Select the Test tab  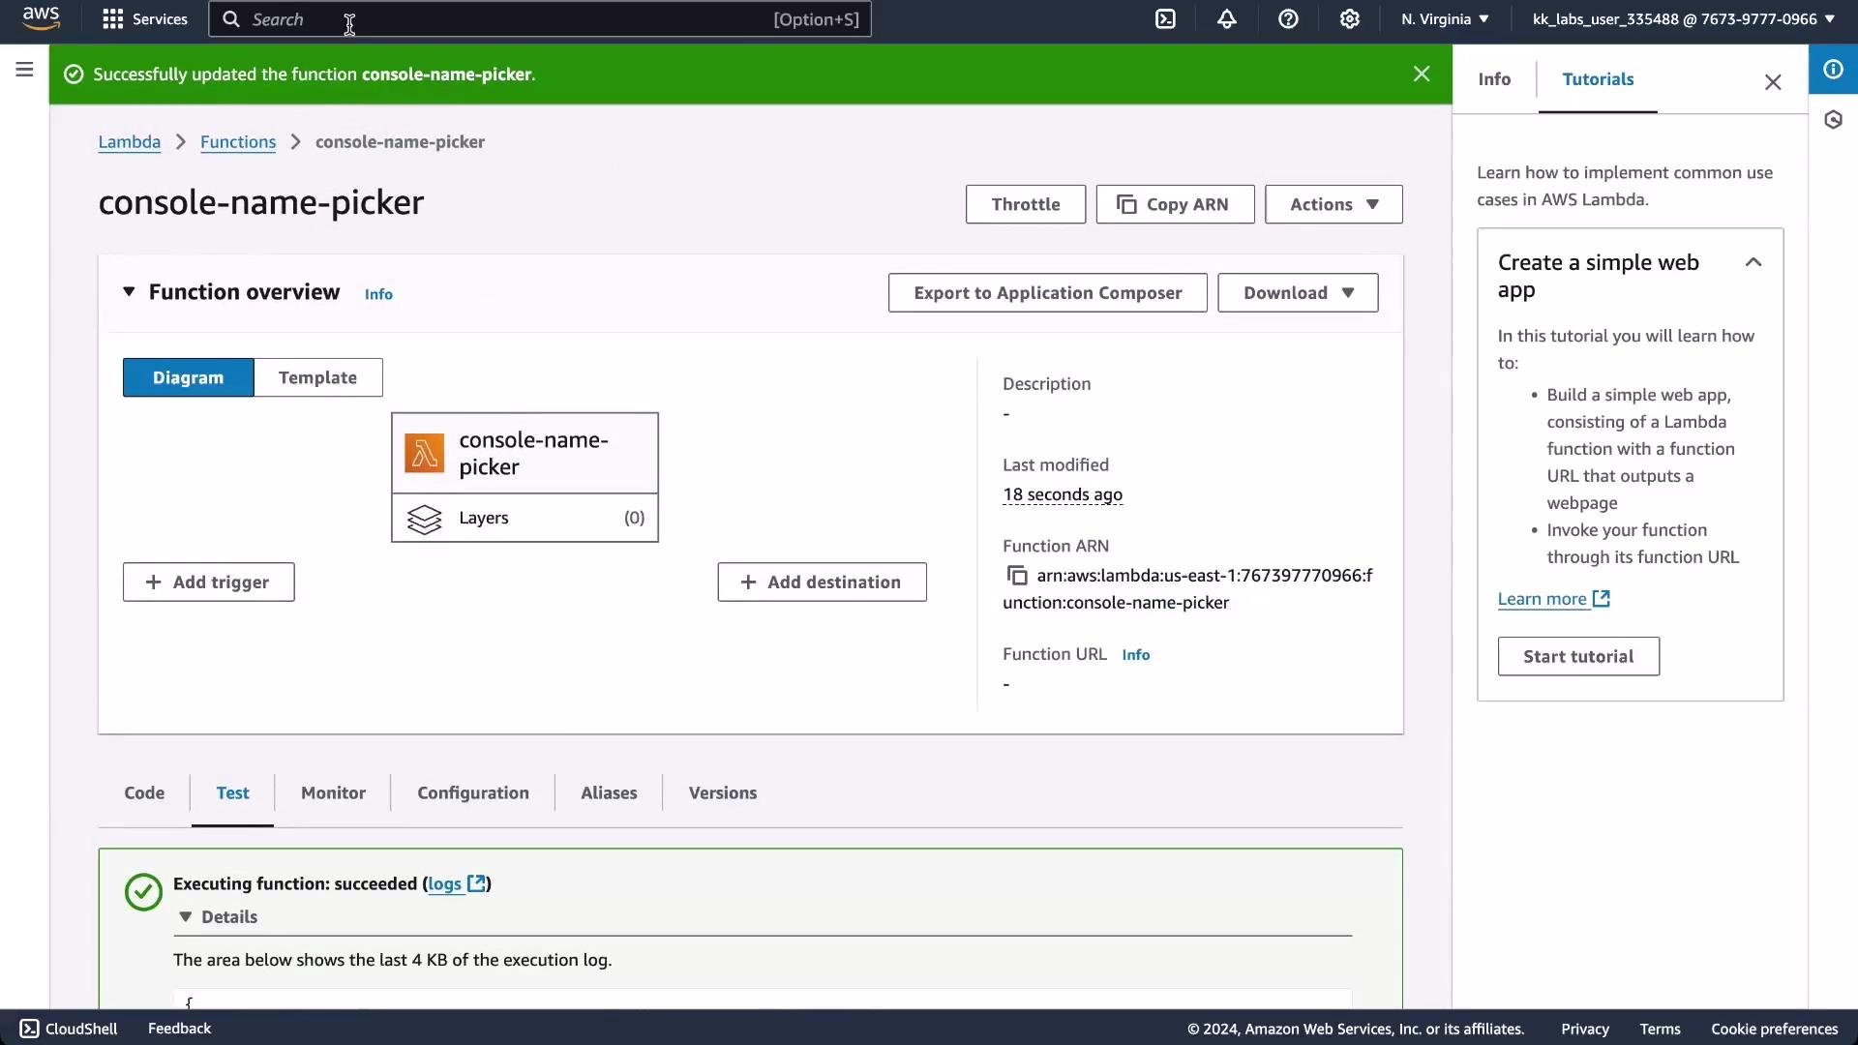click(232, 792)
